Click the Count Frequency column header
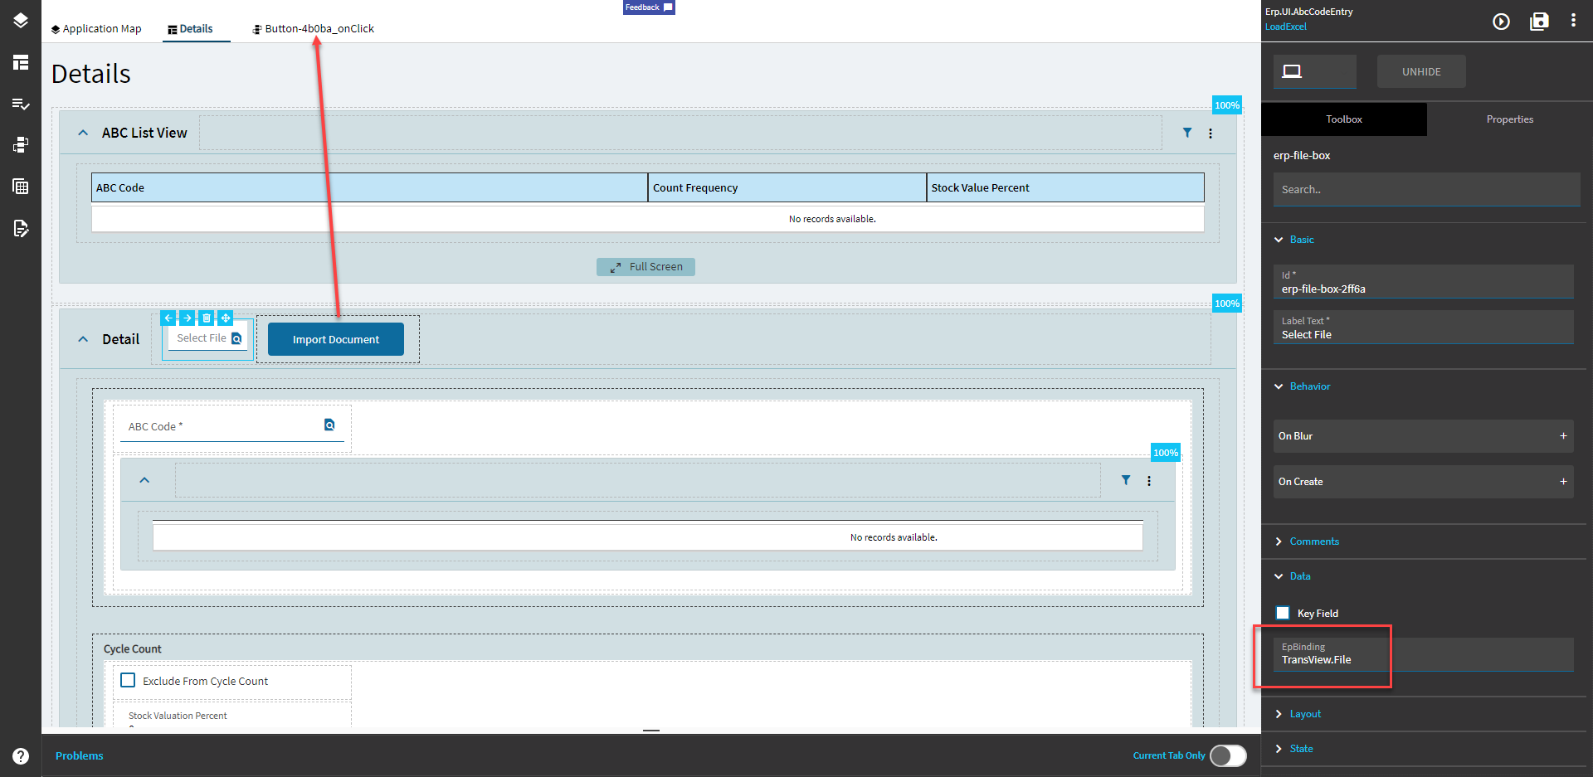This screenshot has height=777, width=1593. tap(787, 187)
